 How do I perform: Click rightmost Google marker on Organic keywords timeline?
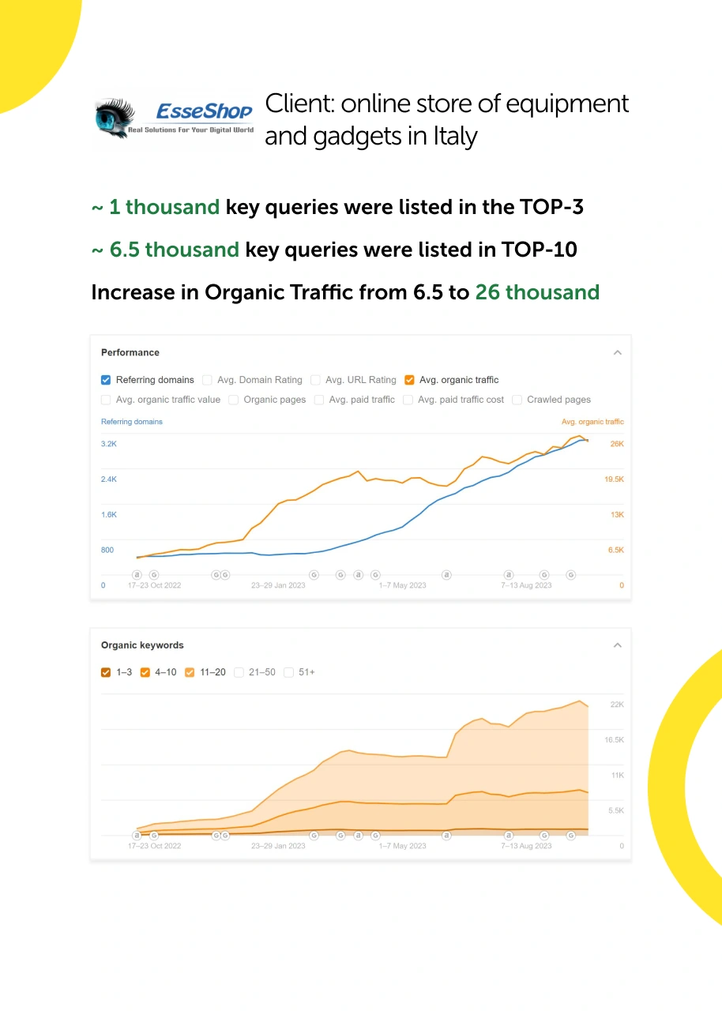[x=571, y=835]
